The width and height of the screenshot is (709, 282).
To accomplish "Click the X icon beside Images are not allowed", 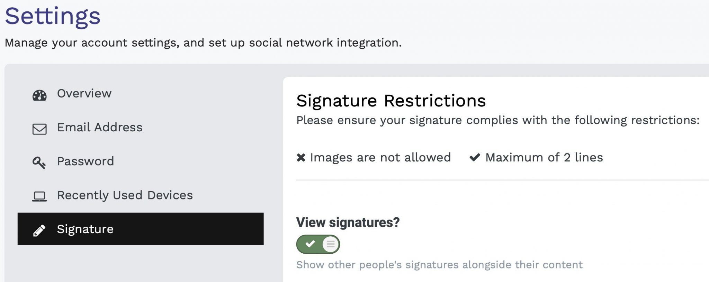I will pos(301,158).
